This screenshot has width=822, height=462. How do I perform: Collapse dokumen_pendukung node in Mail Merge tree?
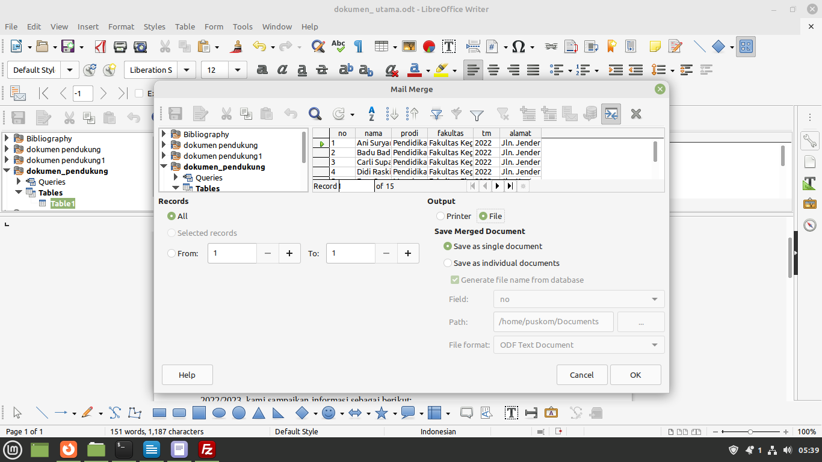click(164, 167)
